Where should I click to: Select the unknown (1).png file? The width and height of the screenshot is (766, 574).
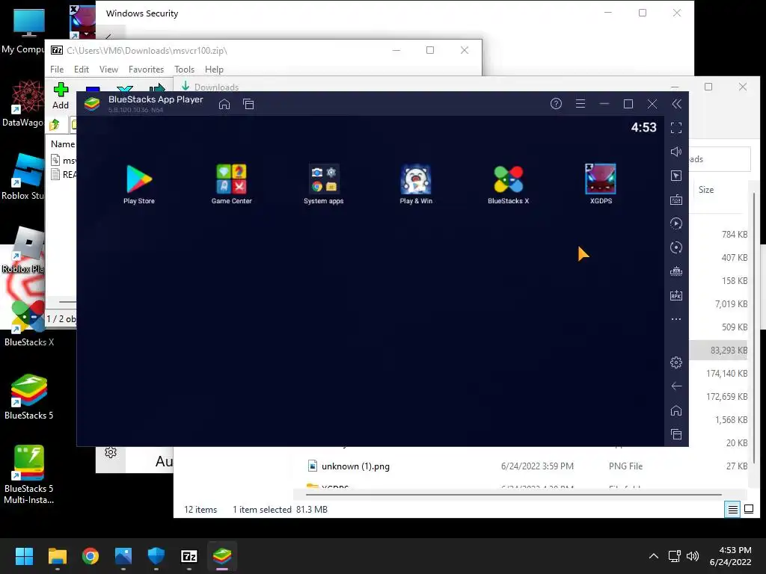pos(355,466)
